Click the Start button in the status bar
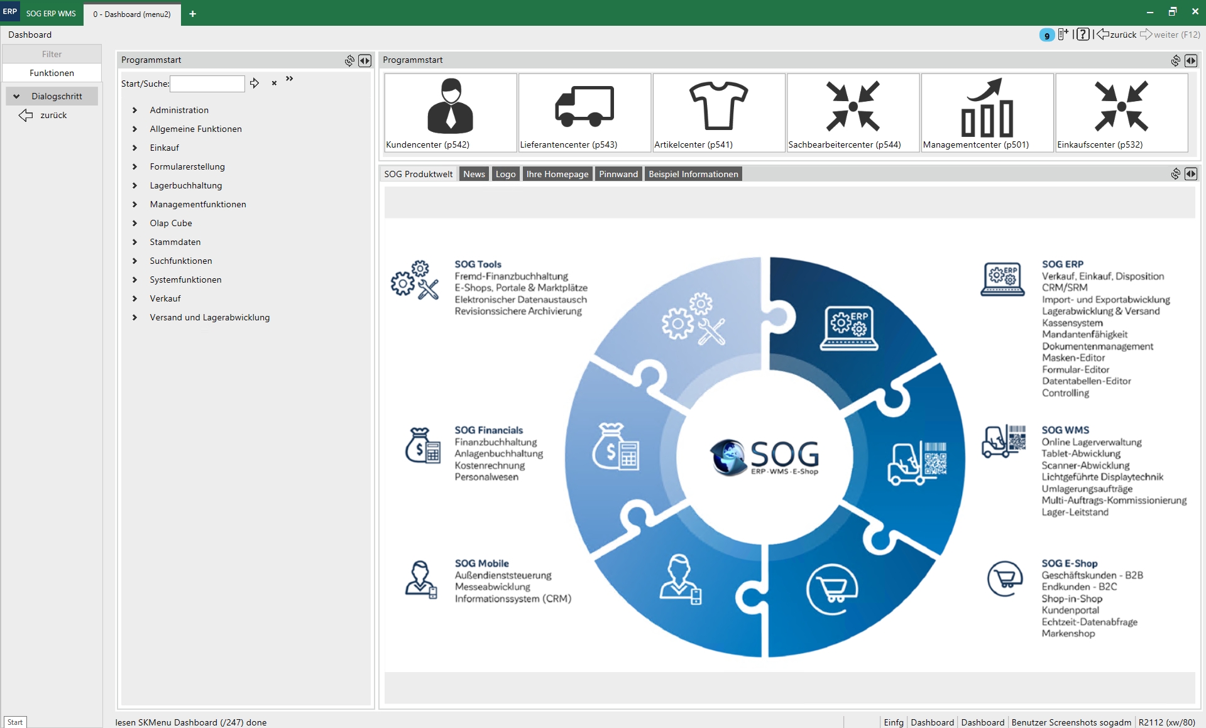Image resolution: width=1206 pixels, height=728 pixels. 15,722
